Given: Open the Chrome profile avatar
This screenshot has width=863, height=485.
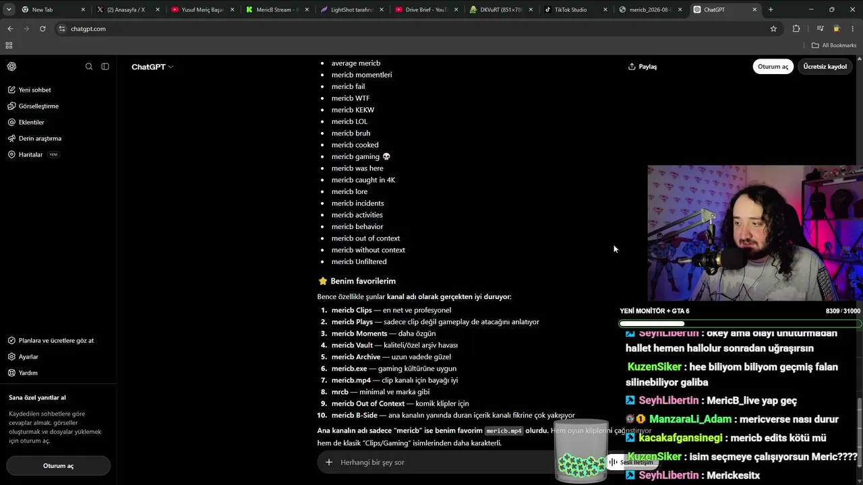Looking at the screenshot, I should [x=837, y=29].
